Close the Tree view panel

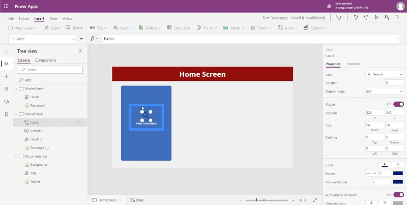click(x=80, y=51)
